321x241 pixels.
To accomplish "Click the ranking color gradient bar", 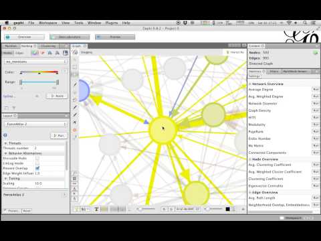I will click(39, 72).
